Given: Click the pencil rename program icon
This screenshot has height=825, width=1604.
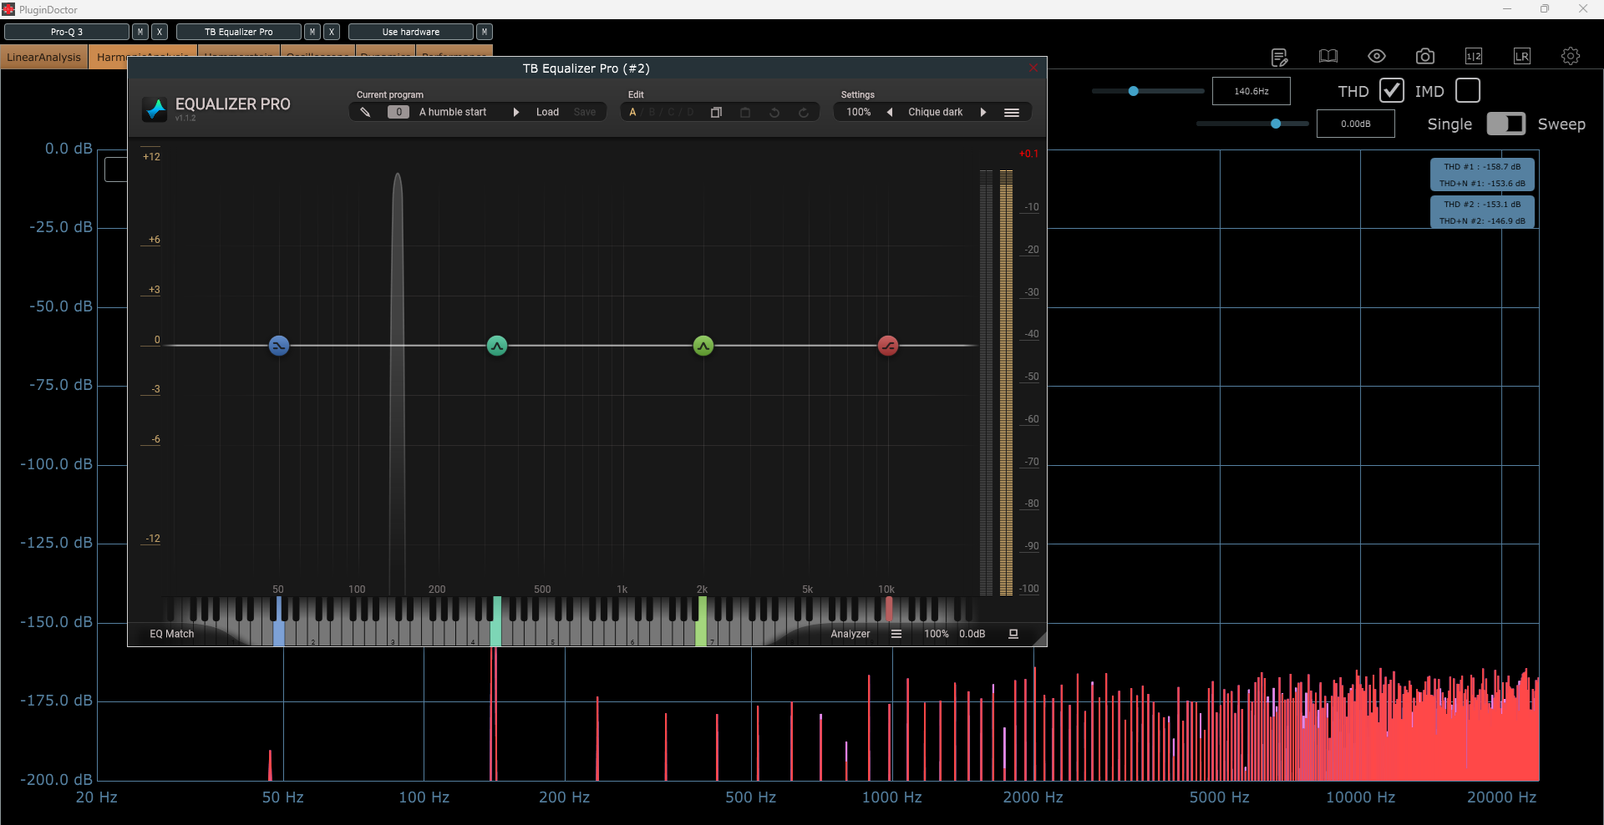Looking at the screenshot, I should 365,112.
